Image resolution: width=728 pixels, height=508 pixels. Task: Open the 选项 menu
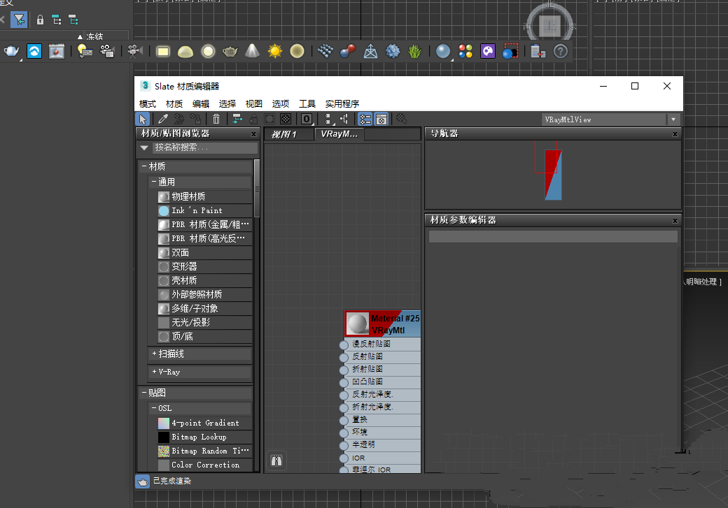pyautogui.click(x=281, y=104)
